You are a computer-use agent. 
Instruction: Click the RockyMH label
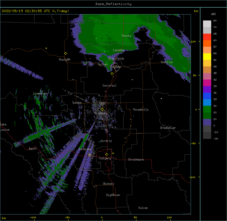(x=65, y=60)
